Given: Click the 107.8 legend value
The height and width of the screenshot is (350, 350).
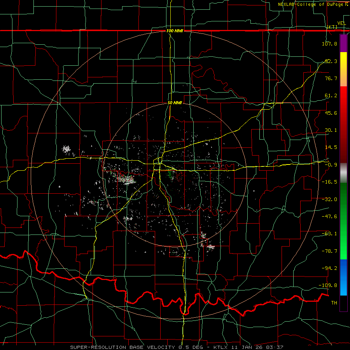Looking at the screenshot, I should (329, 44).
